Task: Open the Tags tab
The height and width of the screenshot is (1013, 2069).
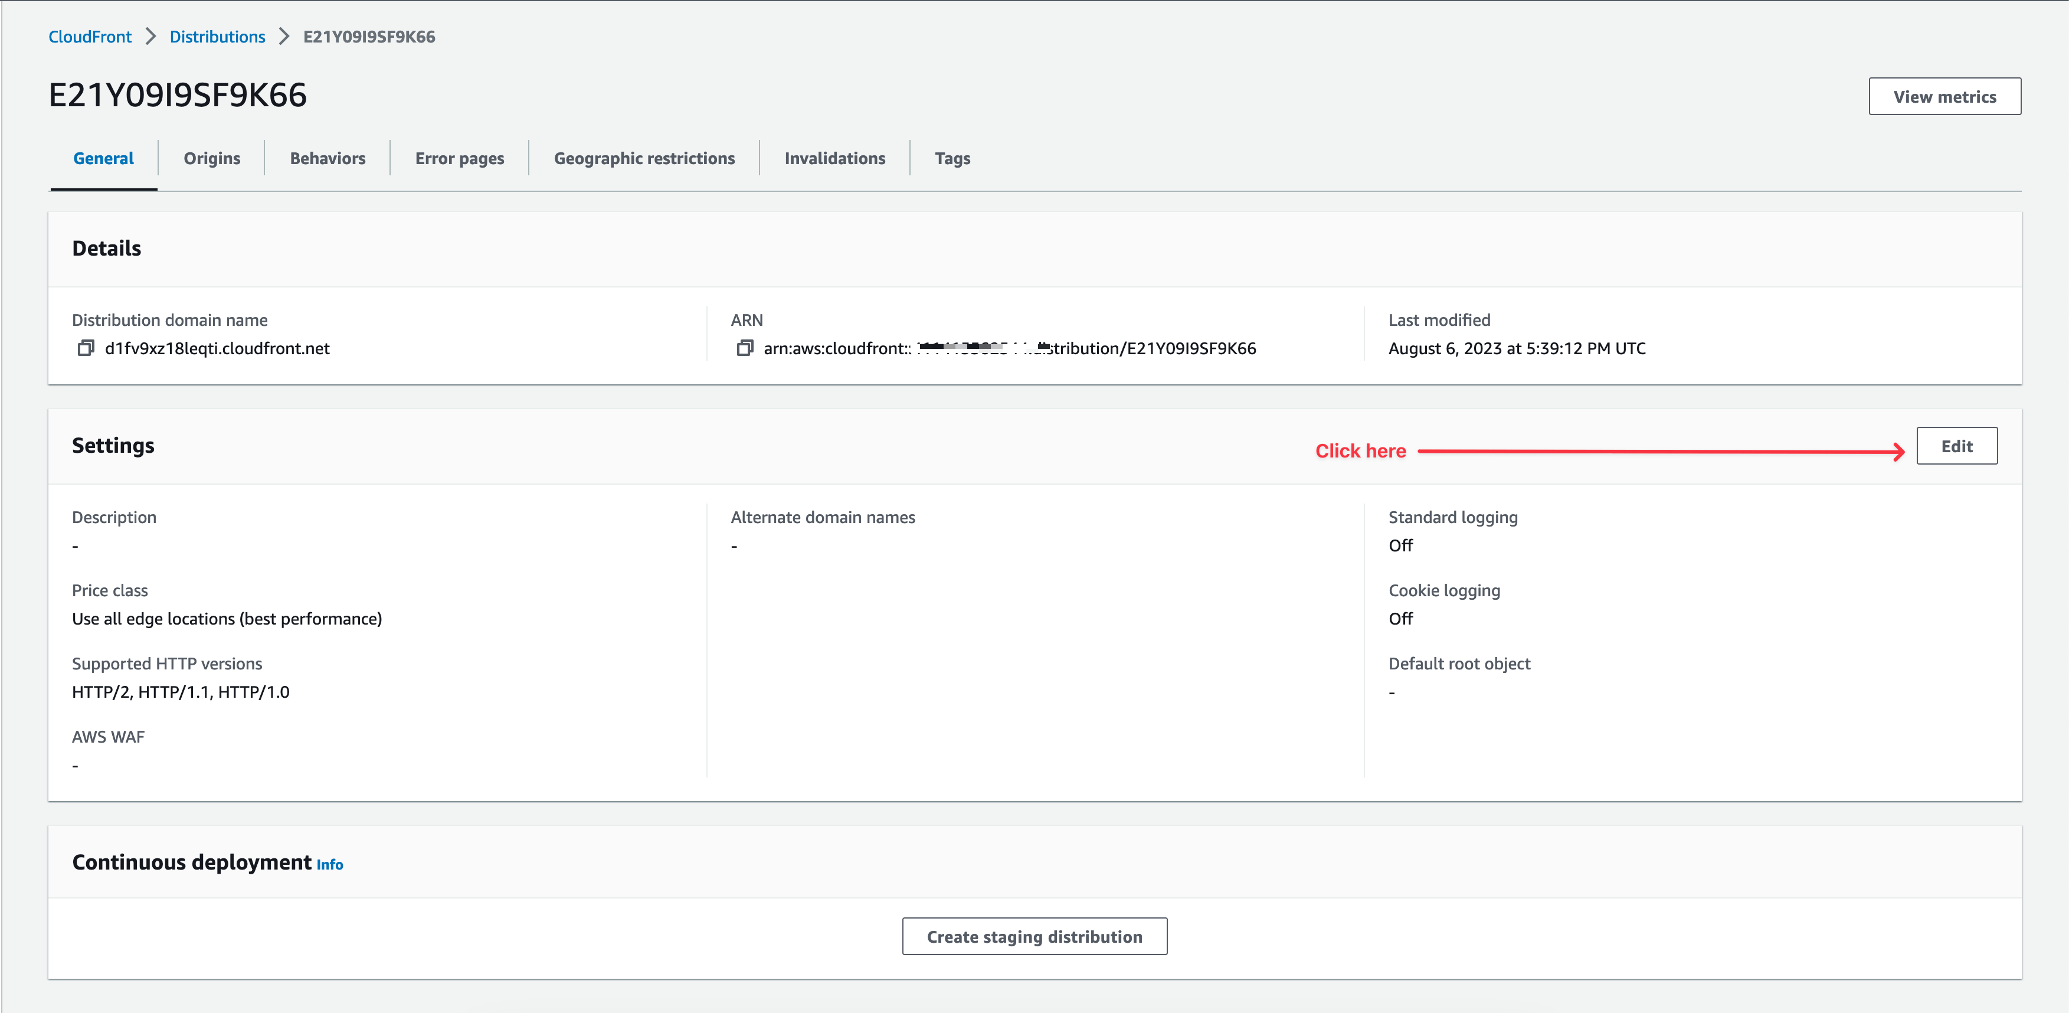Action: pyautogui.click(x=952, y=158)
